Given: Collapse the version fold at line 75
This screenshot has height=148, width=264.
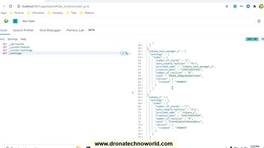Looking at the screenshot, I should (142, 125).
